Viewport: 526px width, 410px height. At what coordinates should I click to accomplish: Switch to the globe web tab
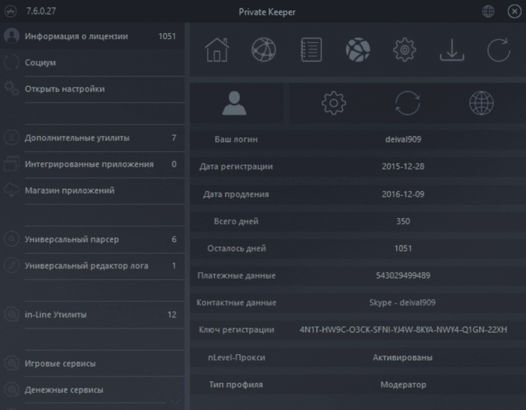click(x=481, y=103)
